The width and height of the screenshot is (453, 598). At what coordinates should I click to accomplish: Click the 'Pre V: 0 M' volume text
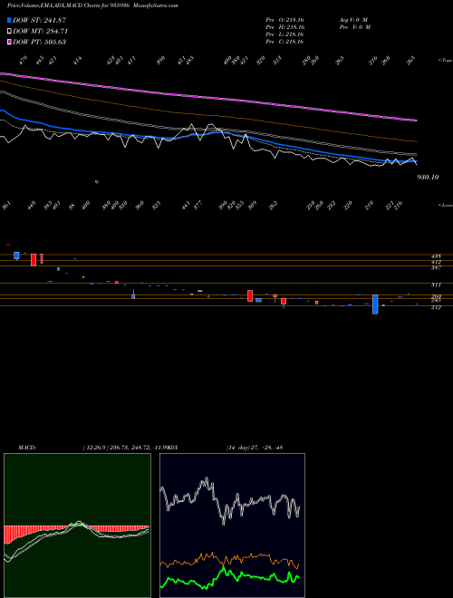[x=354, y=27]
